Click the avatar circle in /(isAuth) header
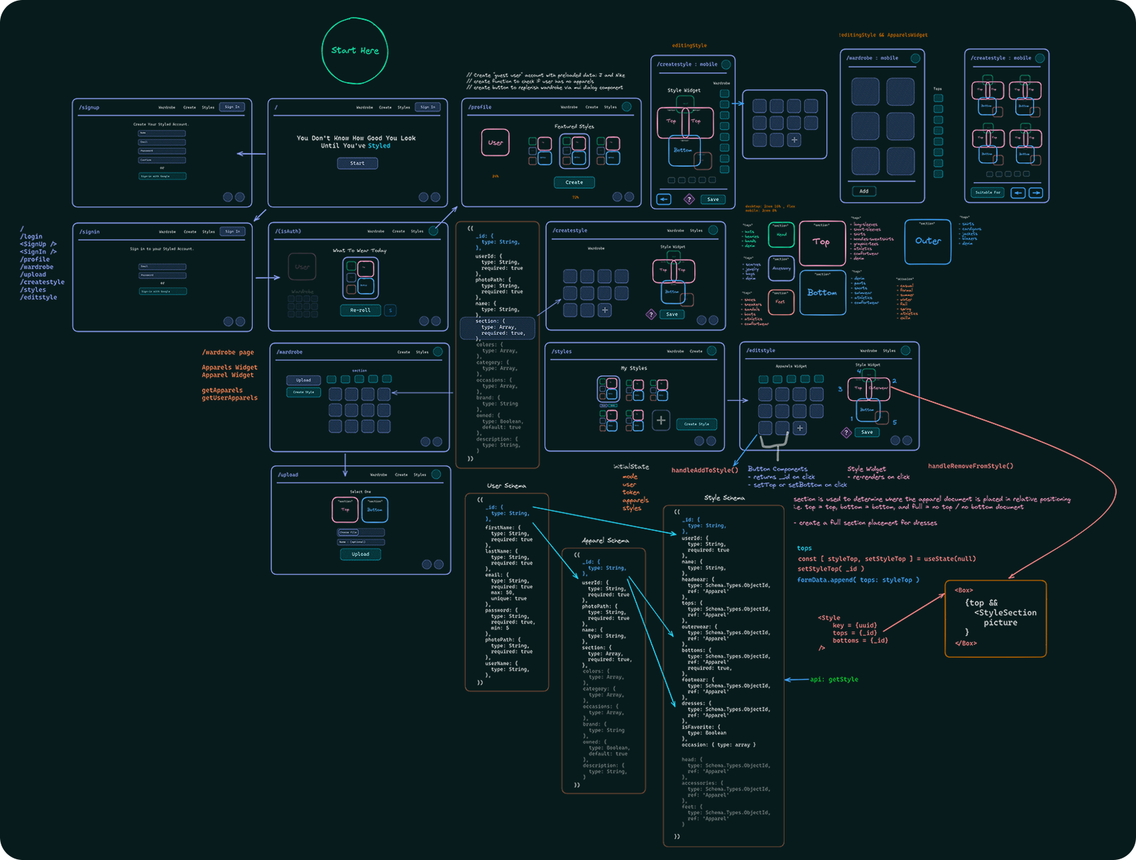The height and width of the screenshot is (860, 1136). pyautogui.click(x=433, y=231)
